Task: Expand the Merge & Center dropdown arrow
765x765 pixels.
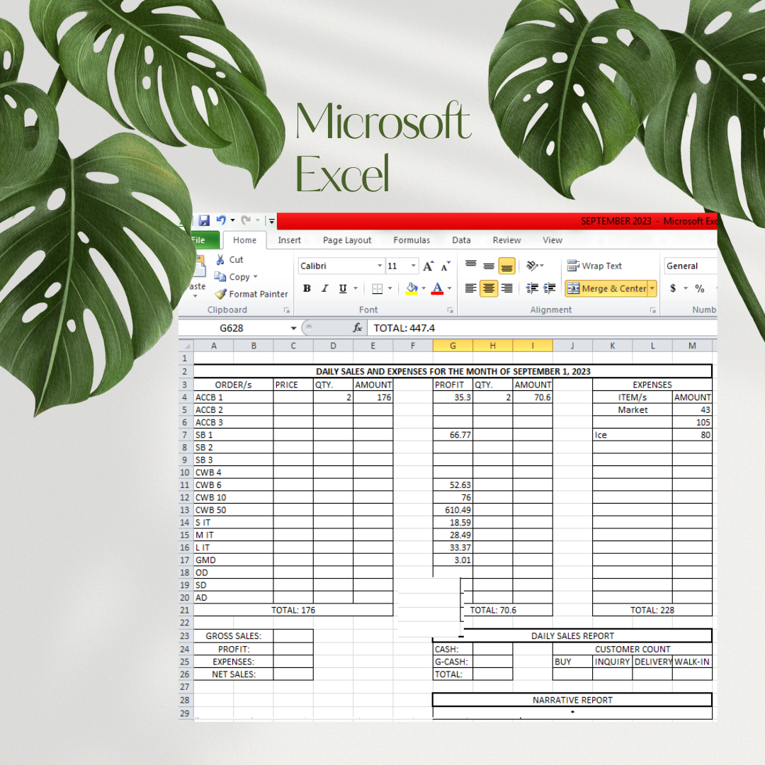Action: [652, 288]
